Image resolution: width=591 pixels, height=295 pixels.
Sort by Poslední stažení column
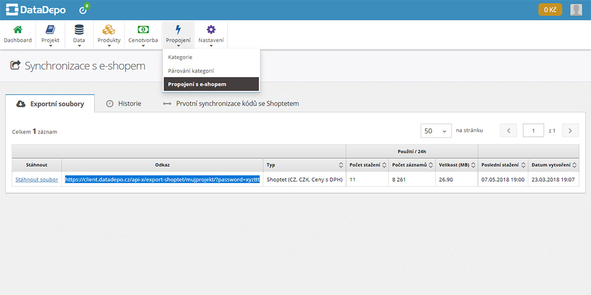click(524, 165)
